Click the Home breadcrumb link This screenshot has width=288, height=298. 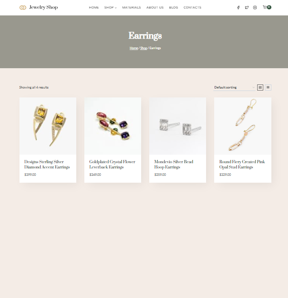pyautogui.click(x=133, y=48)
